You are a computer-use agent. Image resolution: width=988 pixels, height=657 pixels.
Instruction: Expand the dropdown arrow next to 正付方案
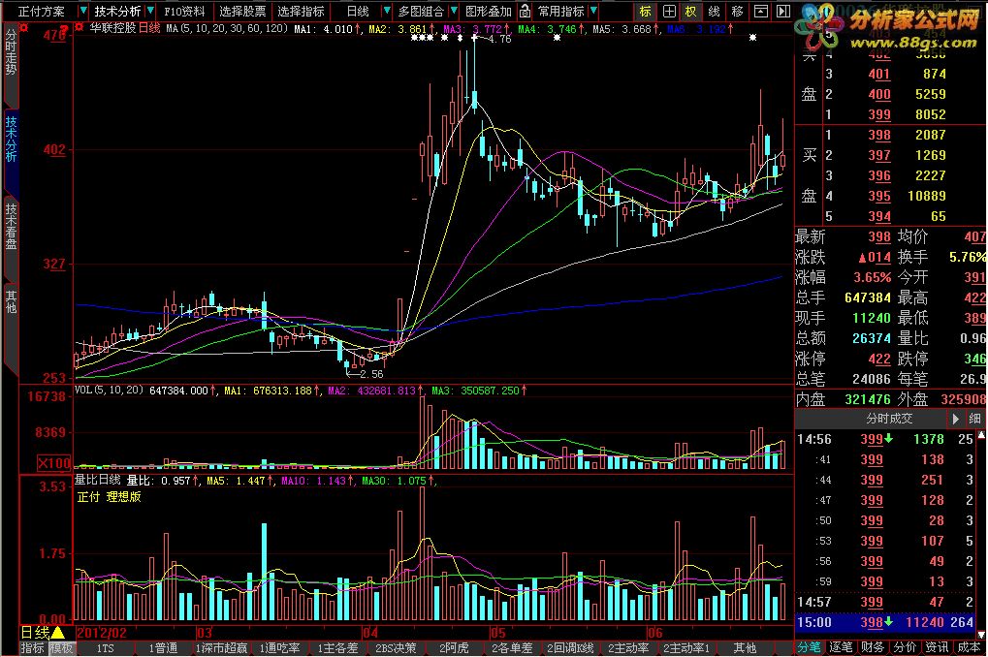[82, 12]
